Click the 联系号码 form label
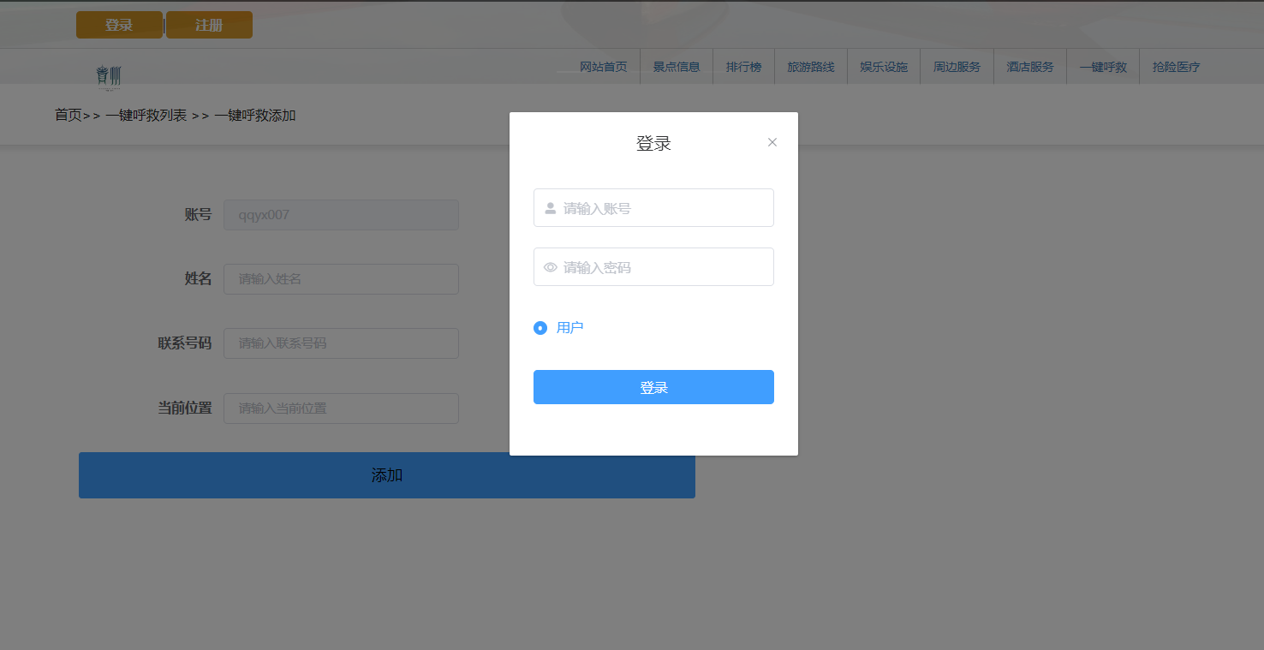Image resolution: width=1264 pixels, height=650 pixels. (x=184, y=343)
